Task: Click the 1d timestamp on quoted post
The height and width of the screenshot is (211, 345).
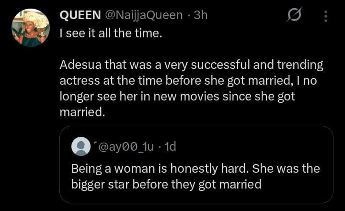Action: [x=170, y=146]
